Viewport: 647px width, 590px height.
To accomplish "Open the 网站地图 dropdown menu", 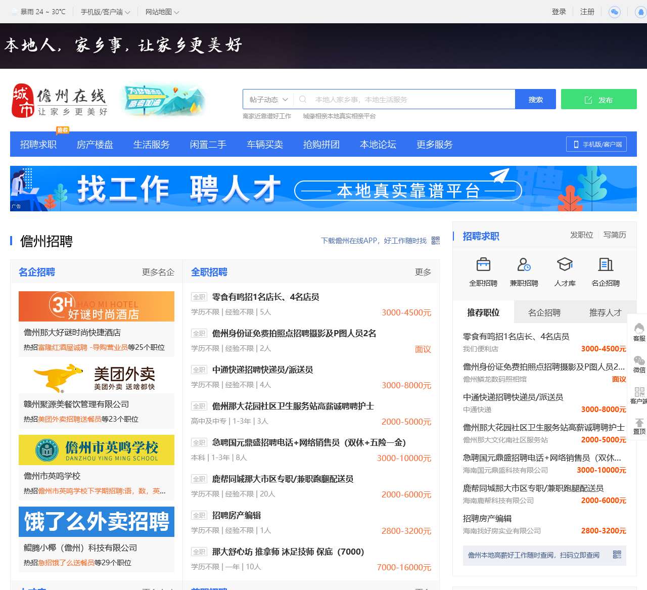I will [x=162, y=12].
